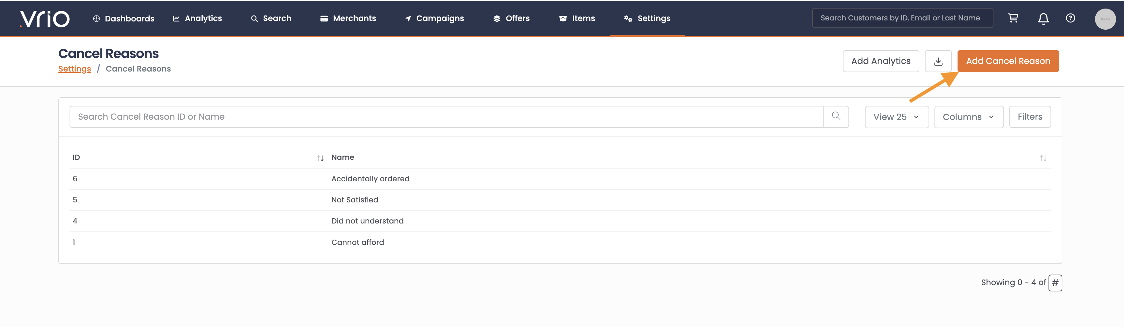Open Dashboards menu
Viewport: 1124px width, 327px height.
(124, 18)
